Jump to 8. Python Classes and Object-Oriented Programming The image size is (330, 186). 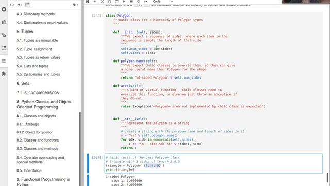[44, 104]
